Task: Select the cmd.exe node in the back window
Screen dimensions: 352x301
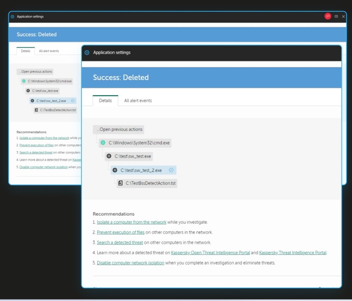Action: (50, 81)
